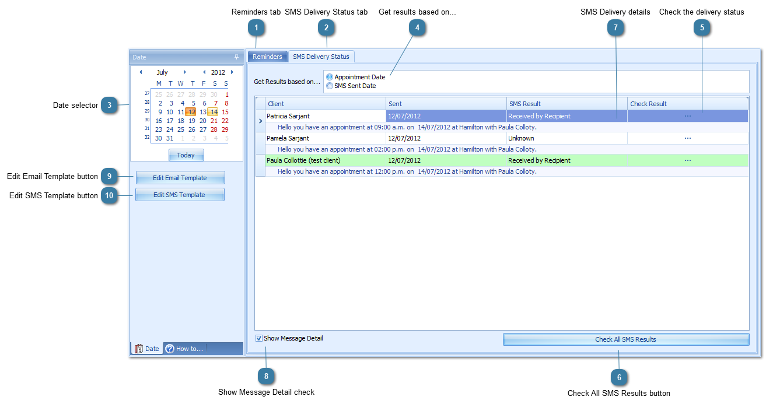Click the Unknown SMS result for Pamela Sarjant
This screenshot has width=766, height=407.
pos(567,138)
